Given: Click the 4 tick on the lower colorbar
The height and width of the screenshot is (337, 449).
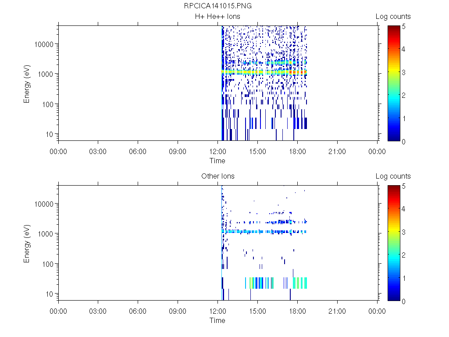Looking at the screenshot, I should (x=403, y=209).
